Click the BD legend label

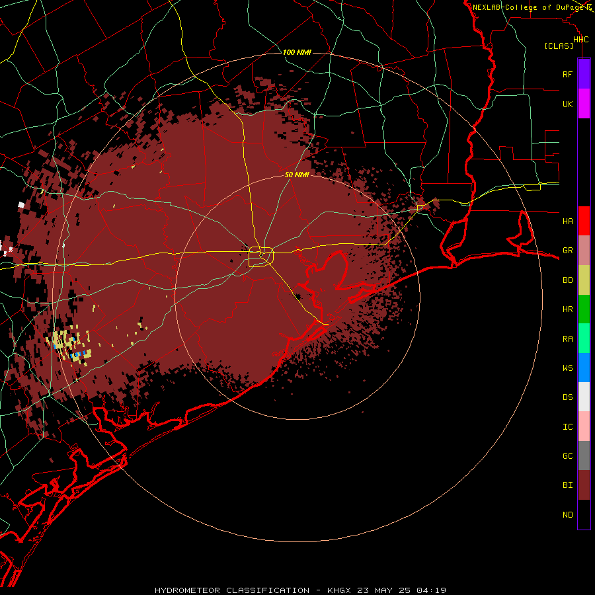[567, 280]
